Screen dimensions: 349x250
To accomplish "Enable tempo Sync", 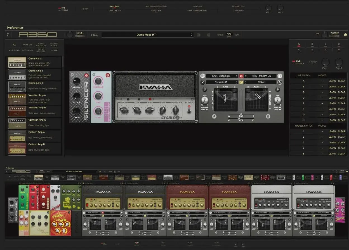I will pyautogui.click(x=237, y=35).
